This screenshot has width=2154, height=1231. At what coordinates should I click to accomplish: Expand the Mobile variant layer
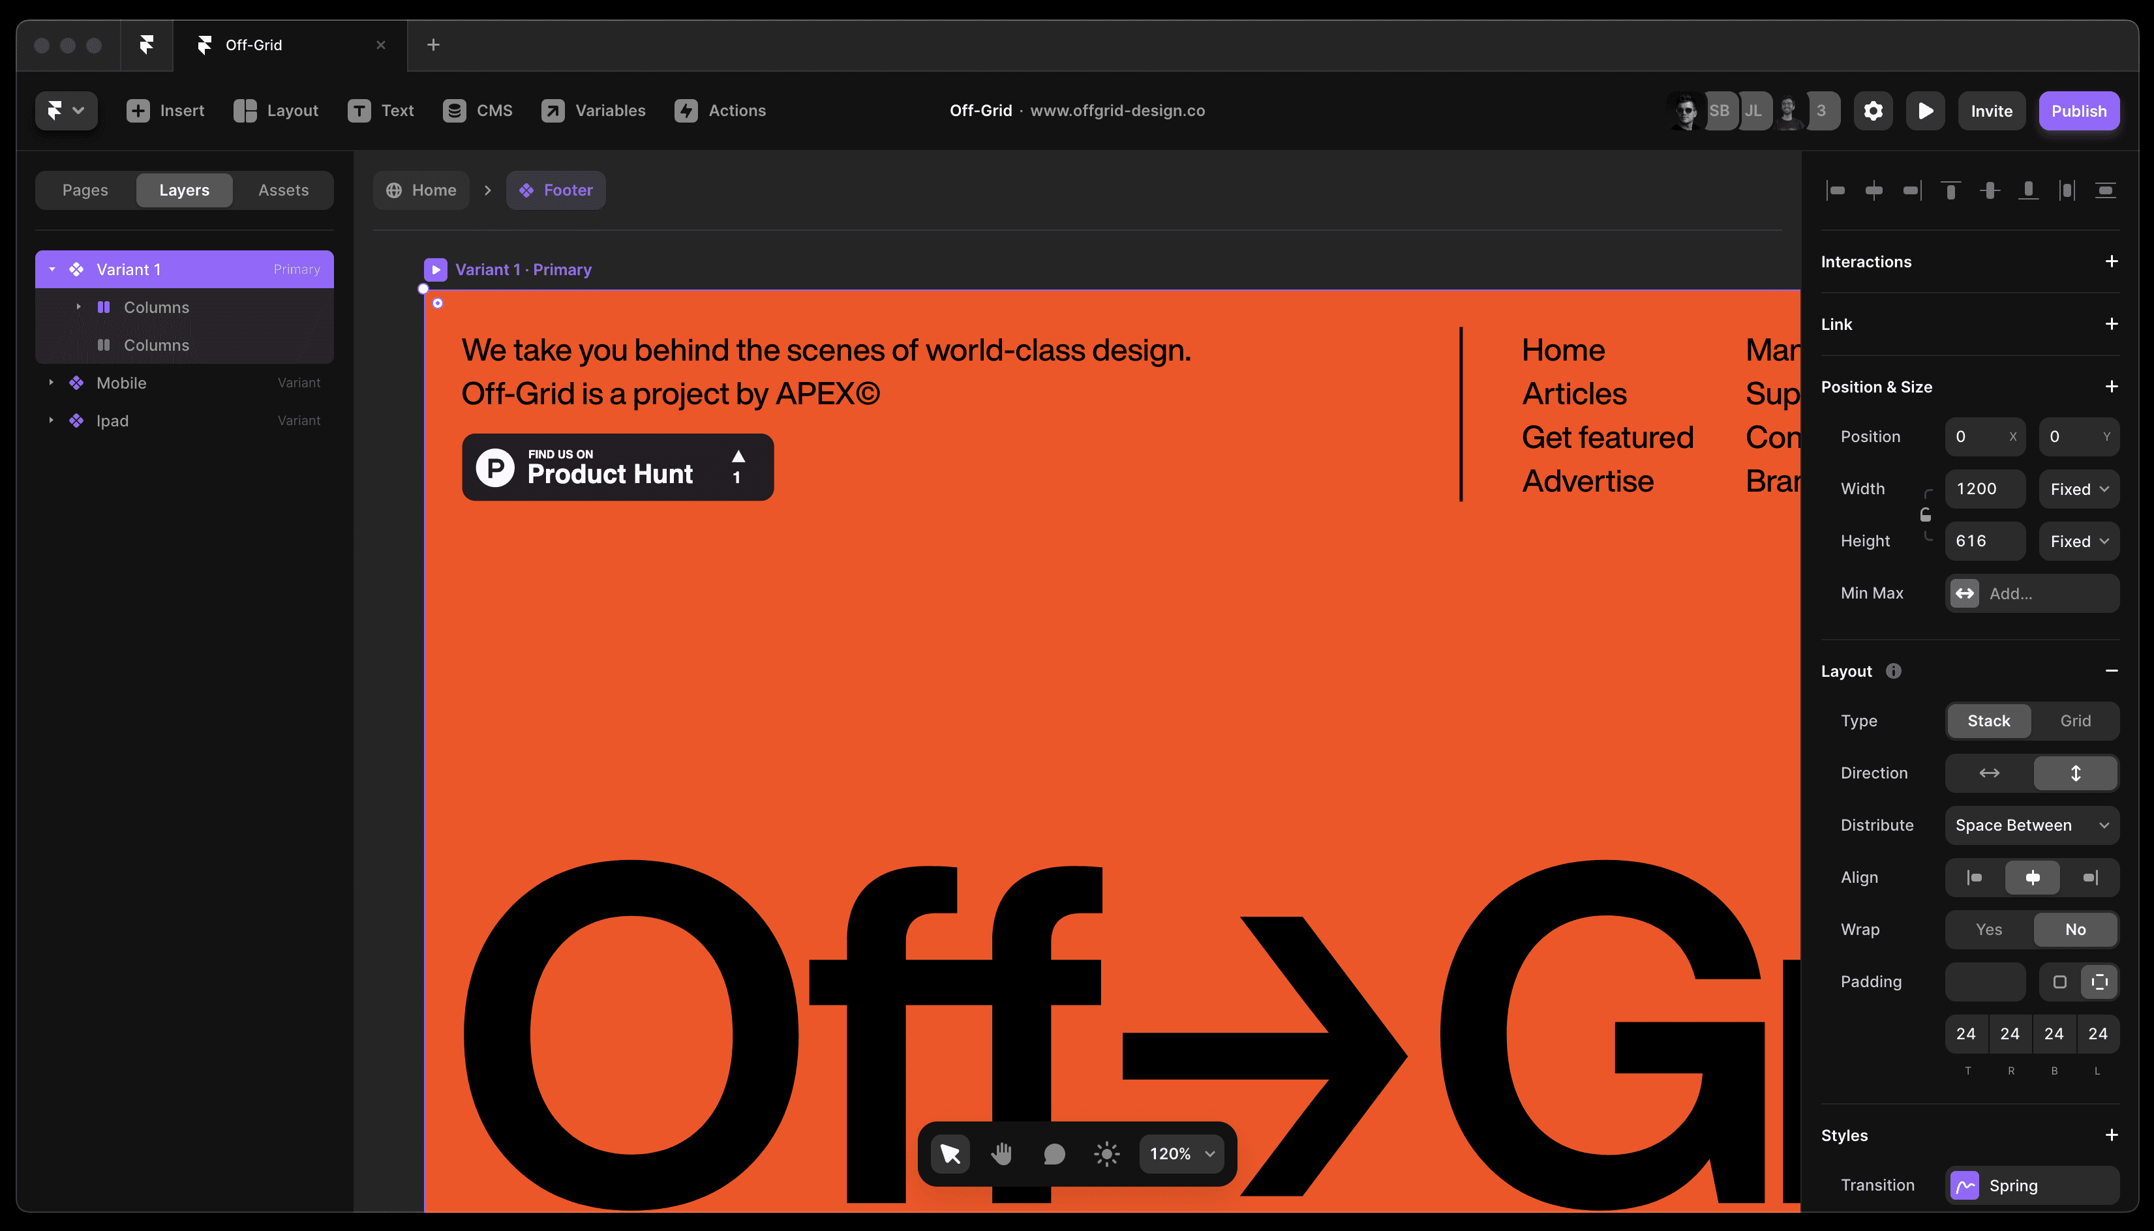52,383
